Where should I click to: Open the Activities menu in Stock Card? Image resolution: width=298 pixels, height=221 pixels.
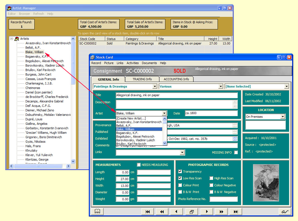click(132, 63)
